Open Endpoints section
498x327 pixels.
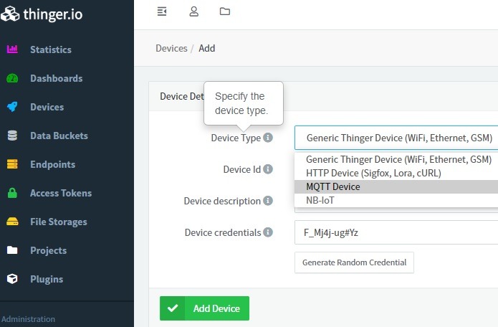53,164
